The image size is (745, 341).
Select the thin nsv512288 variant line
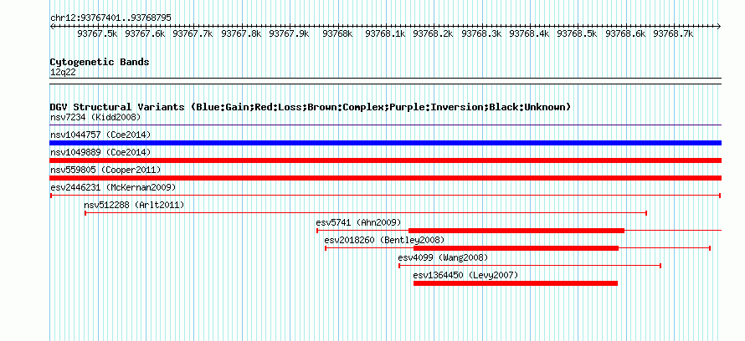click(x=366, y=213)
